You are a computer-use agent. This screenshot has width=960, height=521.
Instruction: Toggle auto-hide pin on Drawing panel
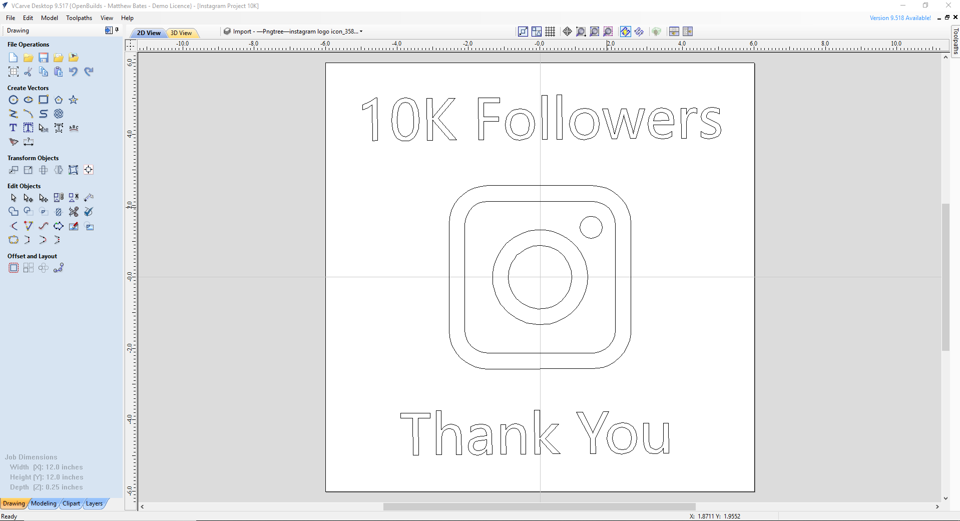117,30
